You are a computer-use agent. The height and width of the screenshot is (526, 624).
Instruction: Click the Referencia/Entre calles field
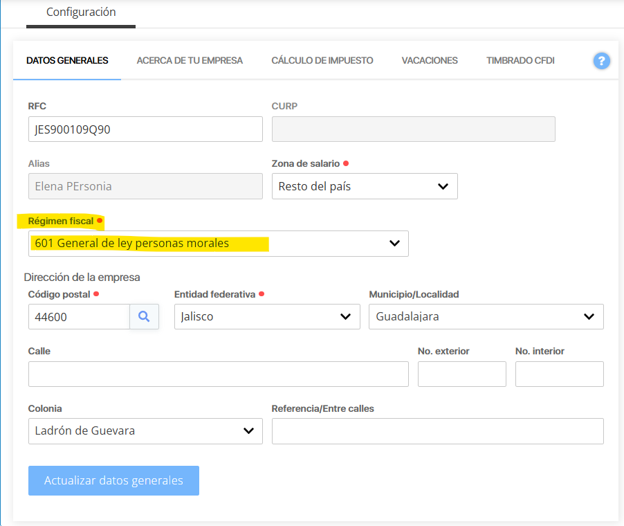point(437,430)
